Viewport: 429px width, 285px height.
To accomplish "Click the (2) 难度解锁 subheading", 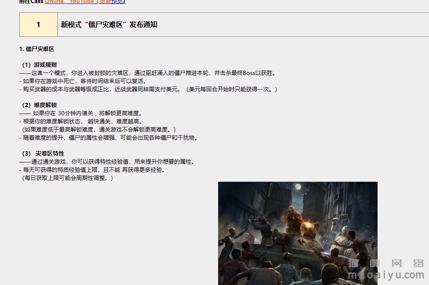I will click(x=39, y=105).
